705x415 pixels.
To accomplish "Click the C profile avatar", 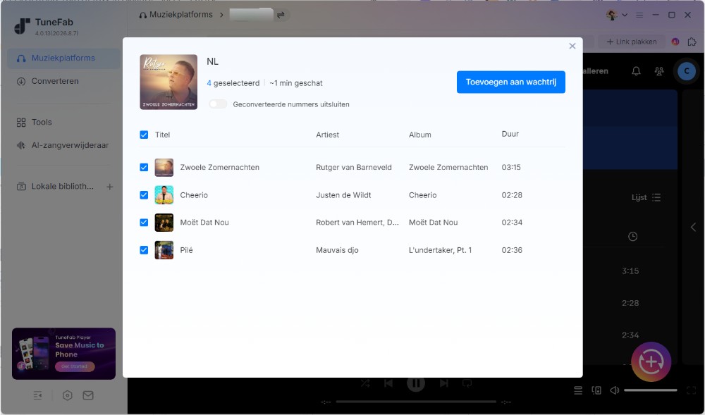I will (686, 71).
